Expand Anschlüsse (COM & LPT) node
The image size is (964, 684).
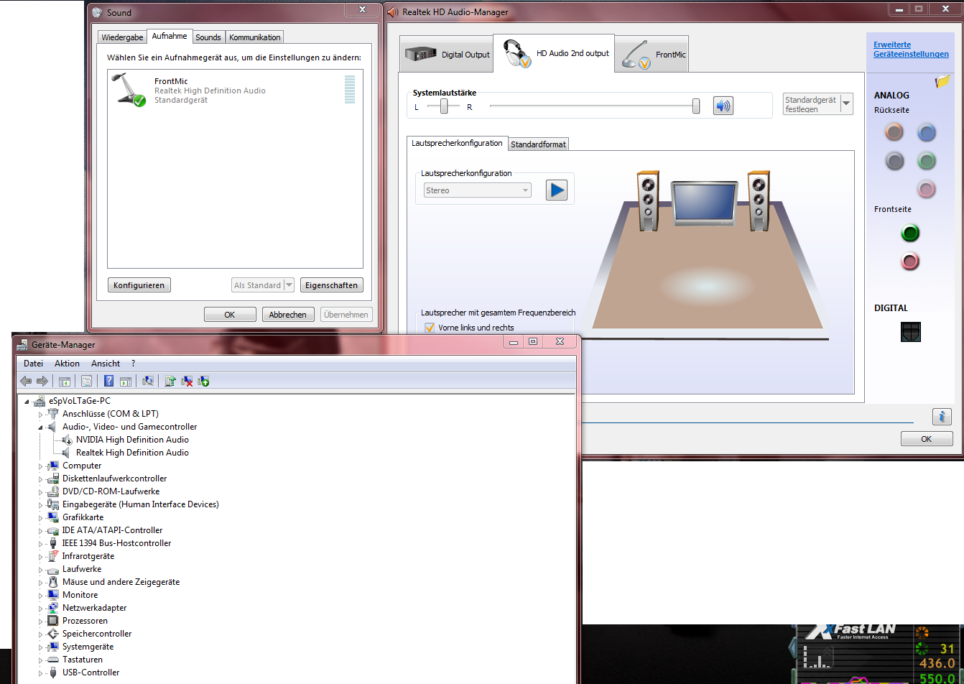coord(41,415)
